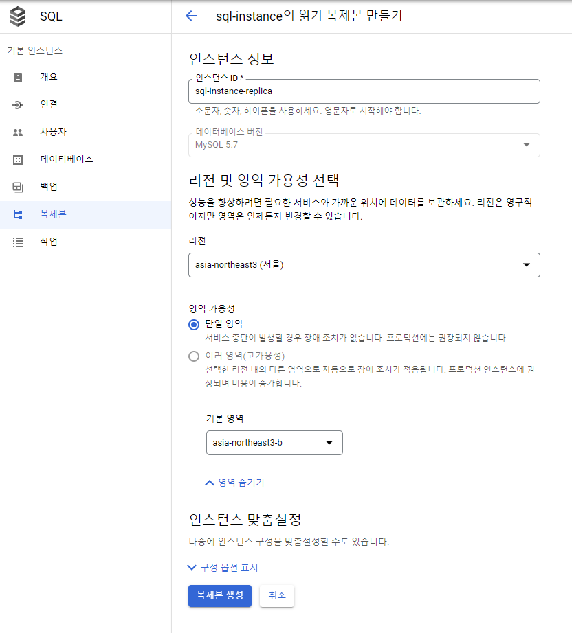The width and height of the screenshot is (572, 633).
Task: Open the 데이터베이스 버전 MySQL 5.7 dropdown
Action: point(364,145)
